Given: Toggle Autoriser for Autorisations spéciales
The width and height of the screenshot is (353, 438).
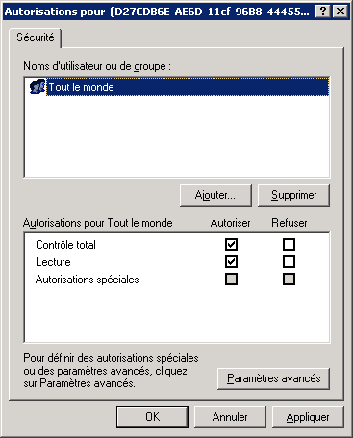Looking at the screenshot, I should [x=231, y=280].
